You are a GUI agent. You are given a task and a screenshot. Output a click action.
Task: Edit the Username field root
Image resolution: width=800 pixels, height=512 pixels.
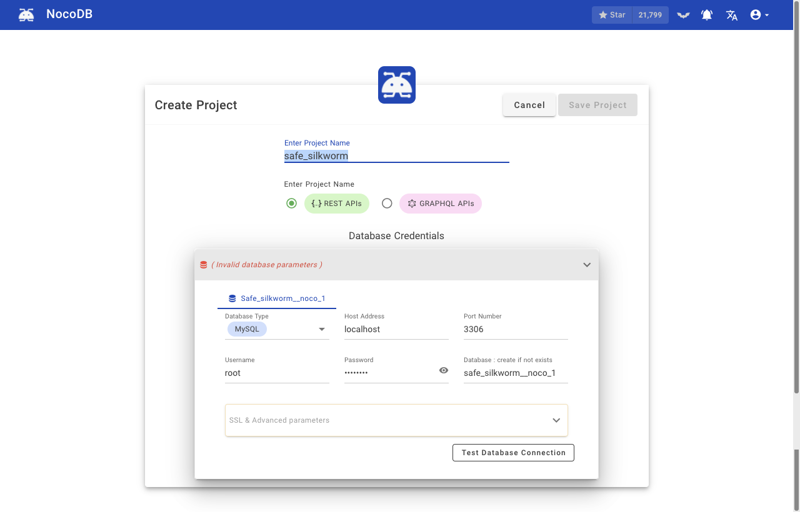(x=277, y=373)
